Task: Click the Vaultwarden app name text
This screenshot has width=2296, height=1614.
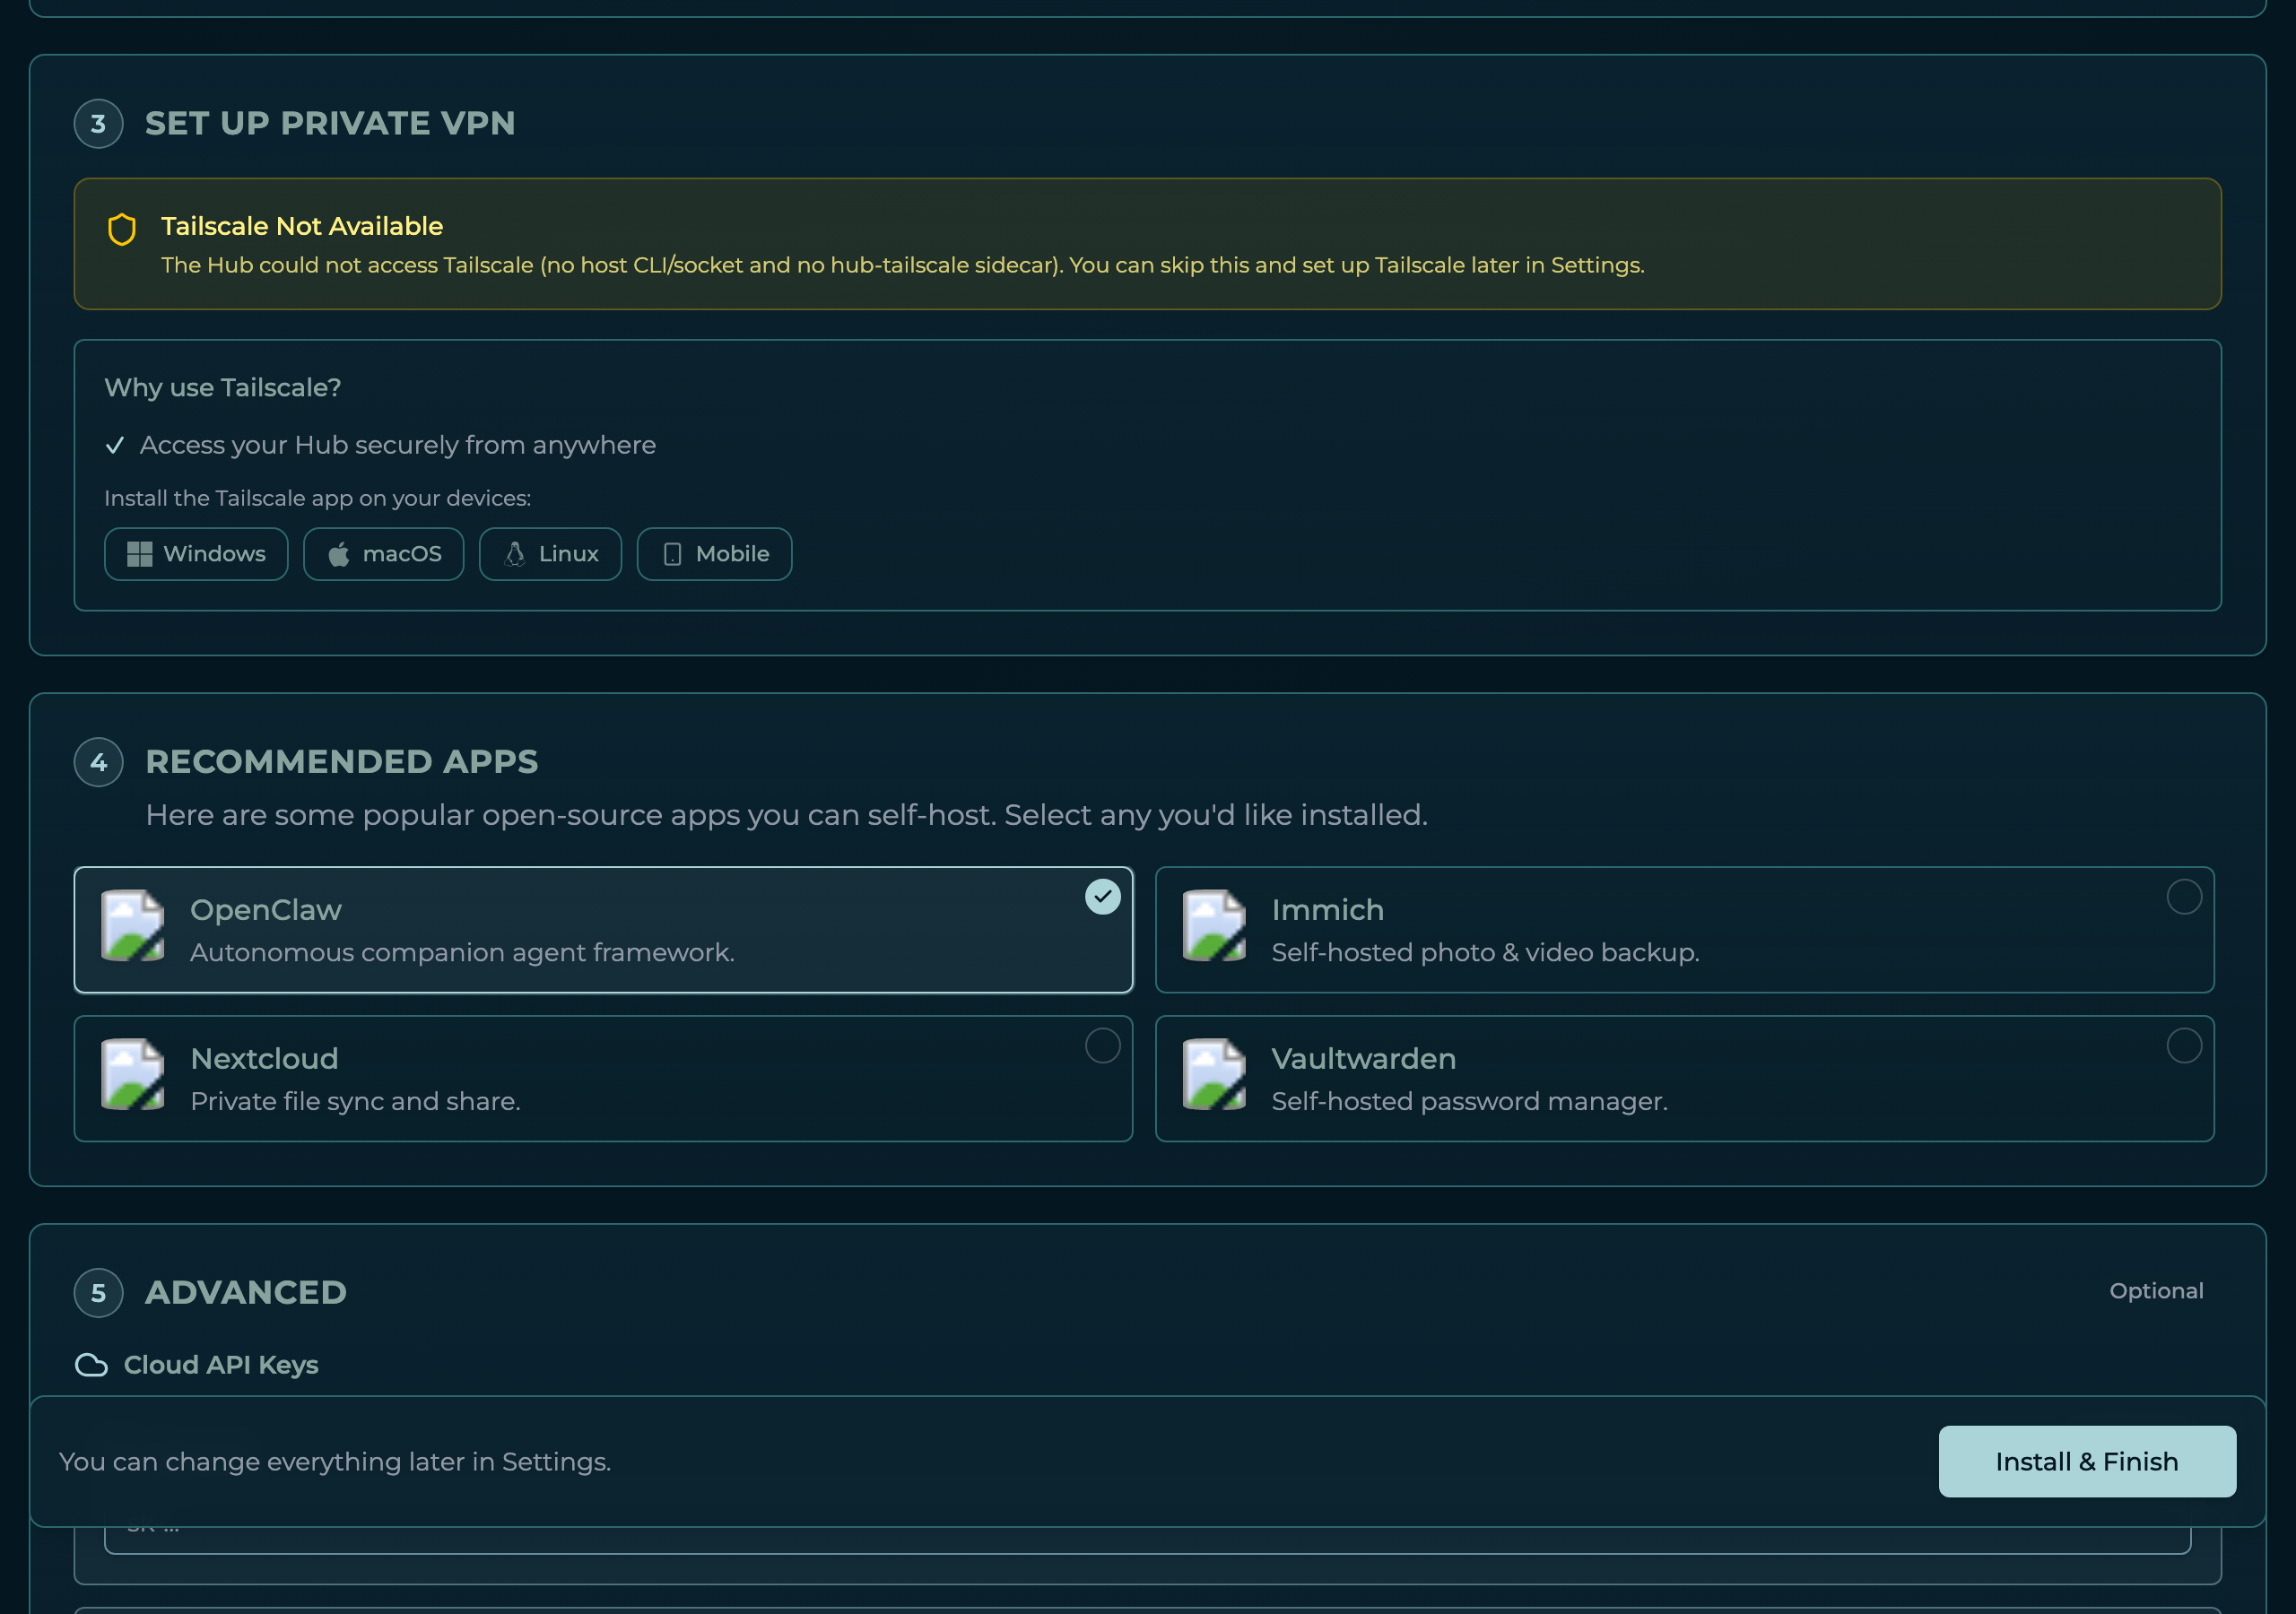Action: click(1364, 1059)
